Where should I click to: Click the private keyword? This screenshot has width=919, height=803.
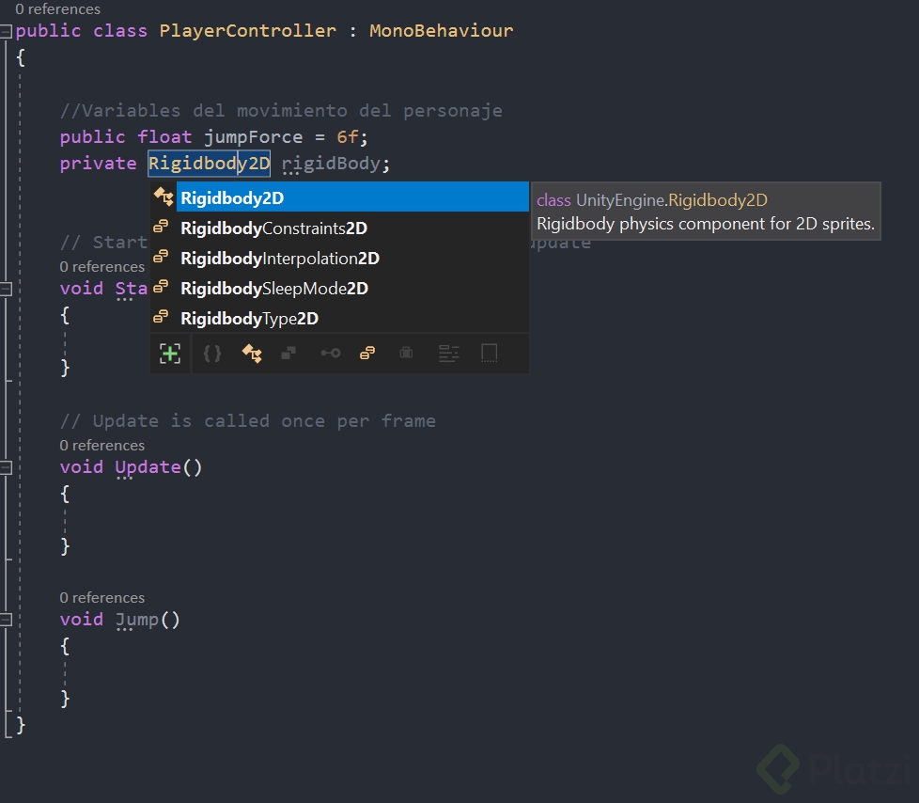pos(98,164)
